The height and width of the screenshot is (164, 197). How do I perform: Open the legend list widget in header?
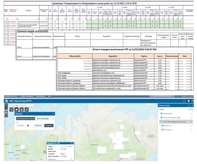185,101
